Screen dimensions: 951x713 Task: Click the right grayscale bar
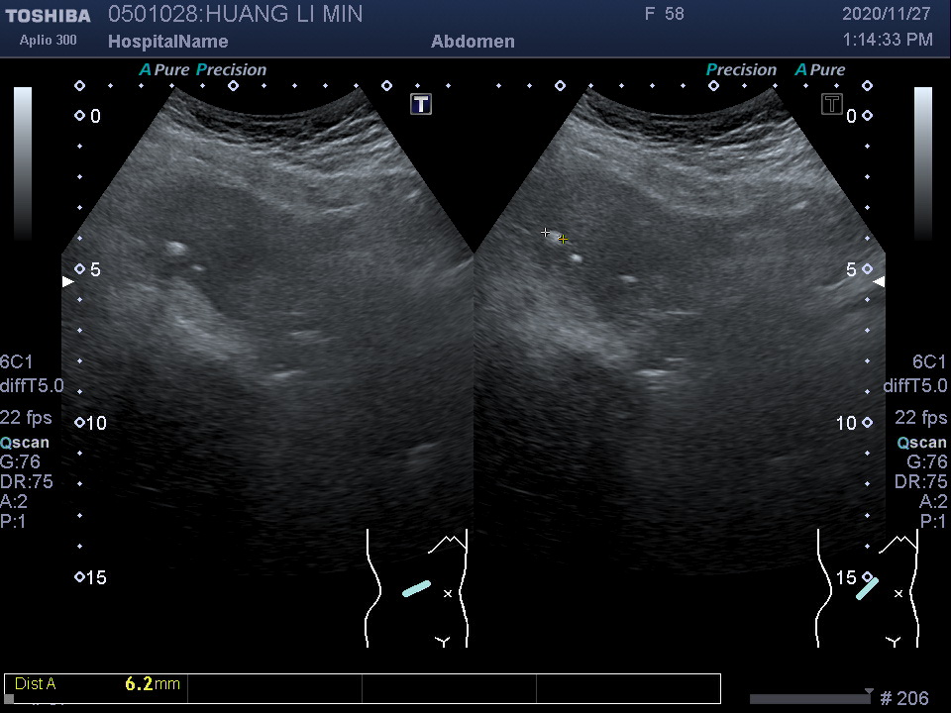click(x=923, y=163)
